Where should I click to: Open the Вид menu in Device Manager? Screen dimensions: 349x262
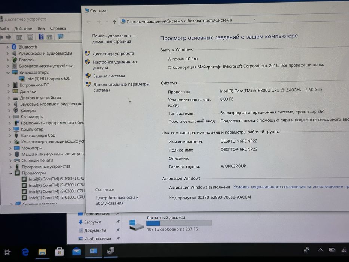41,28
